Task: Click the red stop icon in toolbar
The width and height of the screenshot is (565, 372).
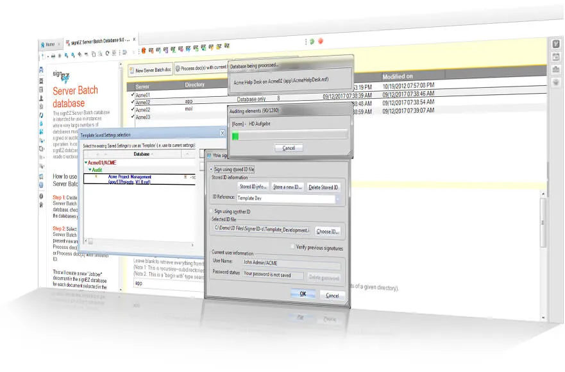Action: coord(320,41)
